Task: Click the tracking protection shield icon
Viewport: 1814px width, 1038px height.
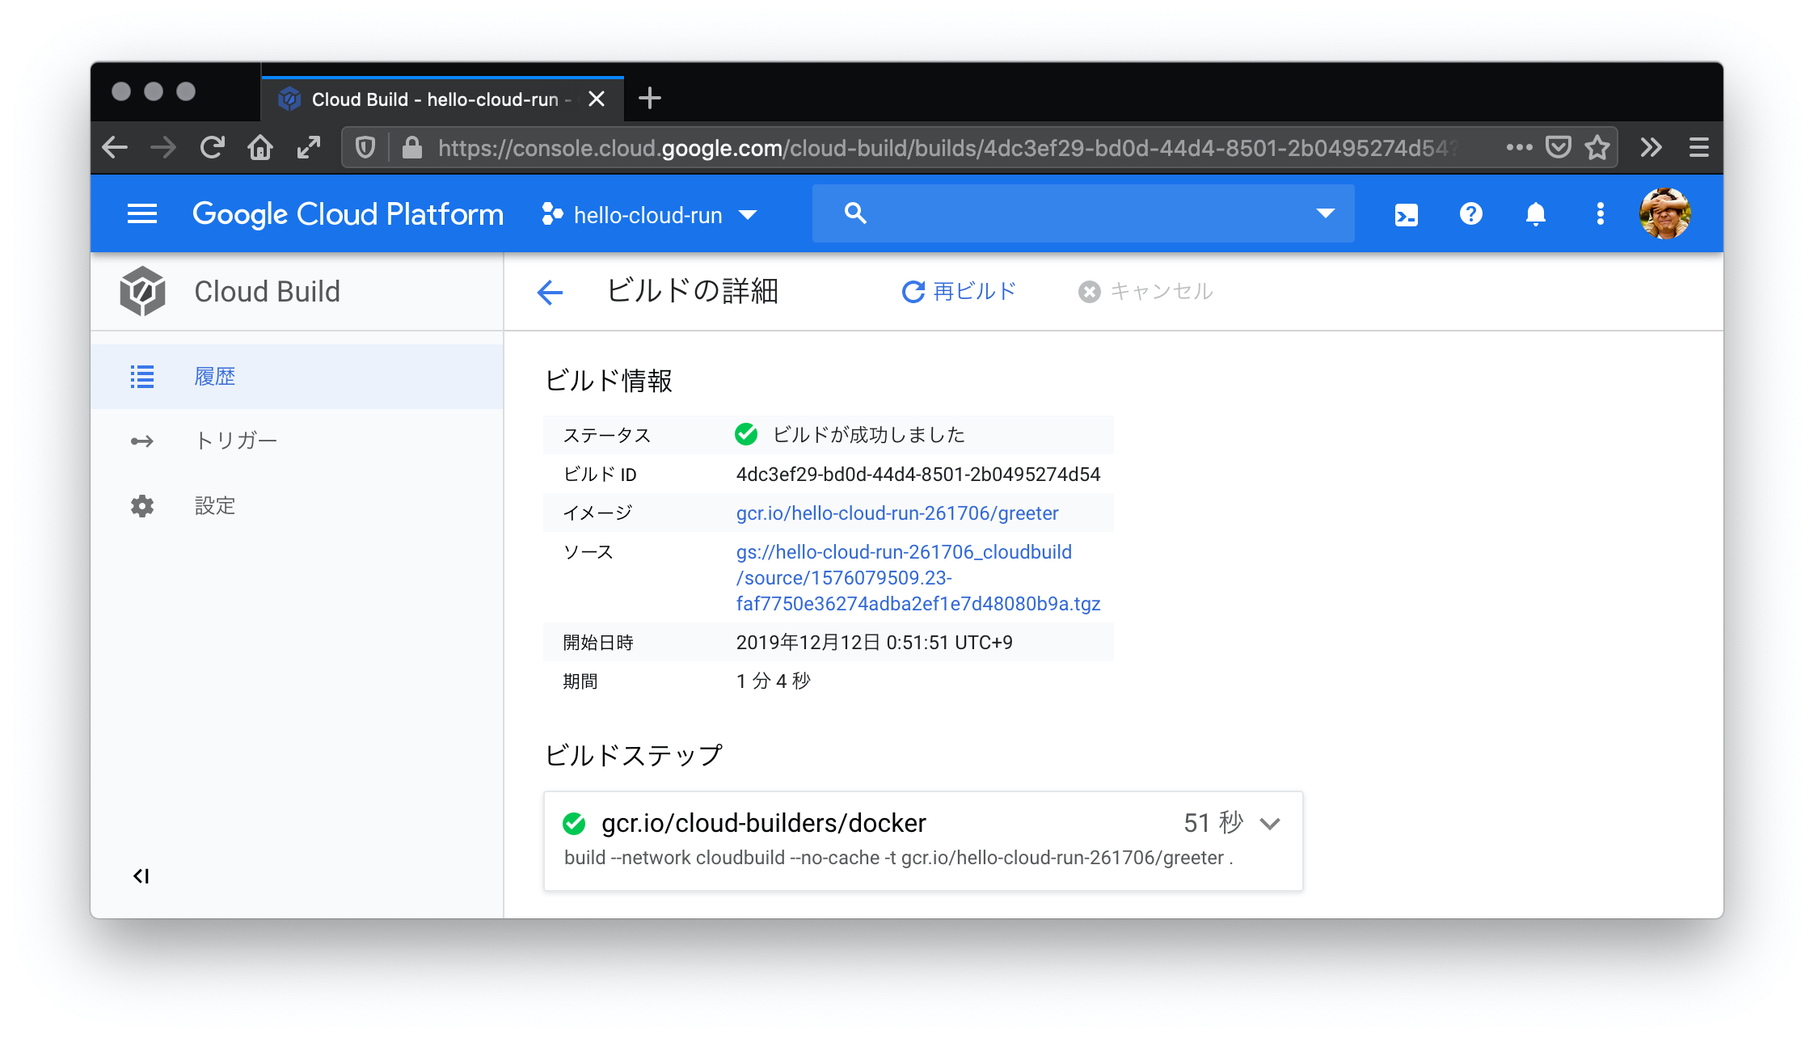Action: coord(365,147)
